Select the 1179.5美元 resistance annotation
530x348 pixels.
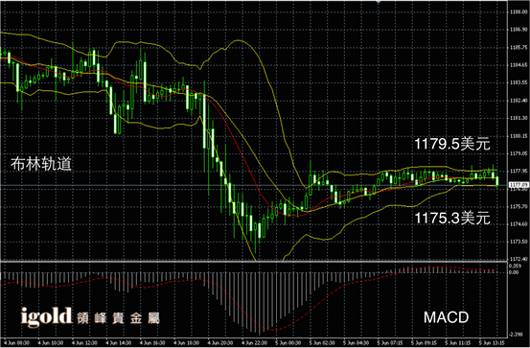[x=452, y=144]
